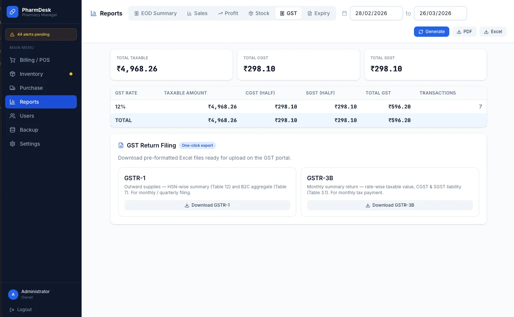Download the GSTR-3B file

coord(390,205)
